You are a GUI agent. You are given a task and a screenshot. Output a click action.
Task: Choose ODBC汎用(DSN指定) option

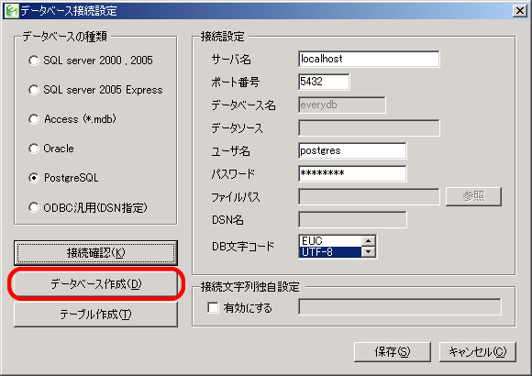coord(34,207)
